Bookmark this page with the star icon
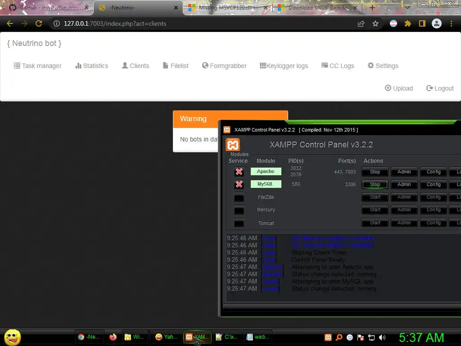Image resolution: width=461 pixels, height=346 pixels. 375,23
